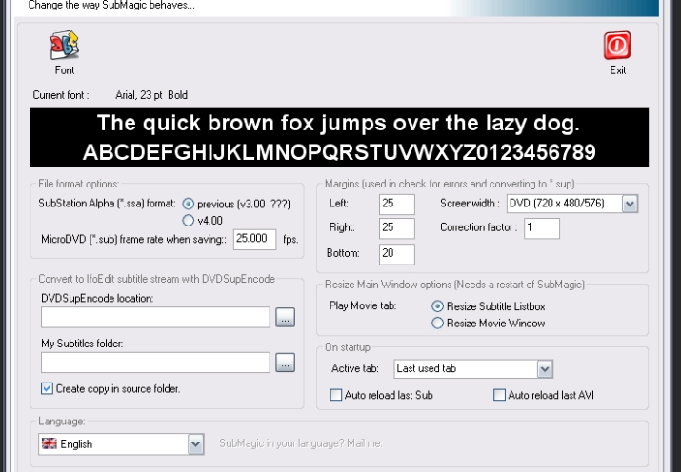Click the My Subtitles folder text box
Viewport: 681px width, 472px height.
tap(155, 363)
